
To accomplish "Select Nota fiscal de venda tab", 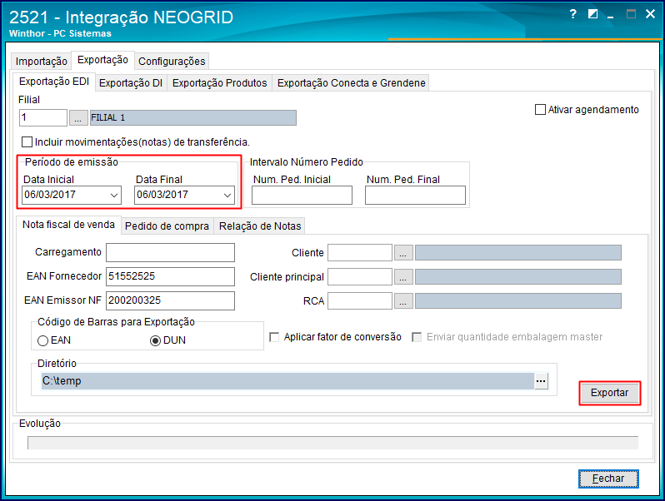I will pos(68,225).
